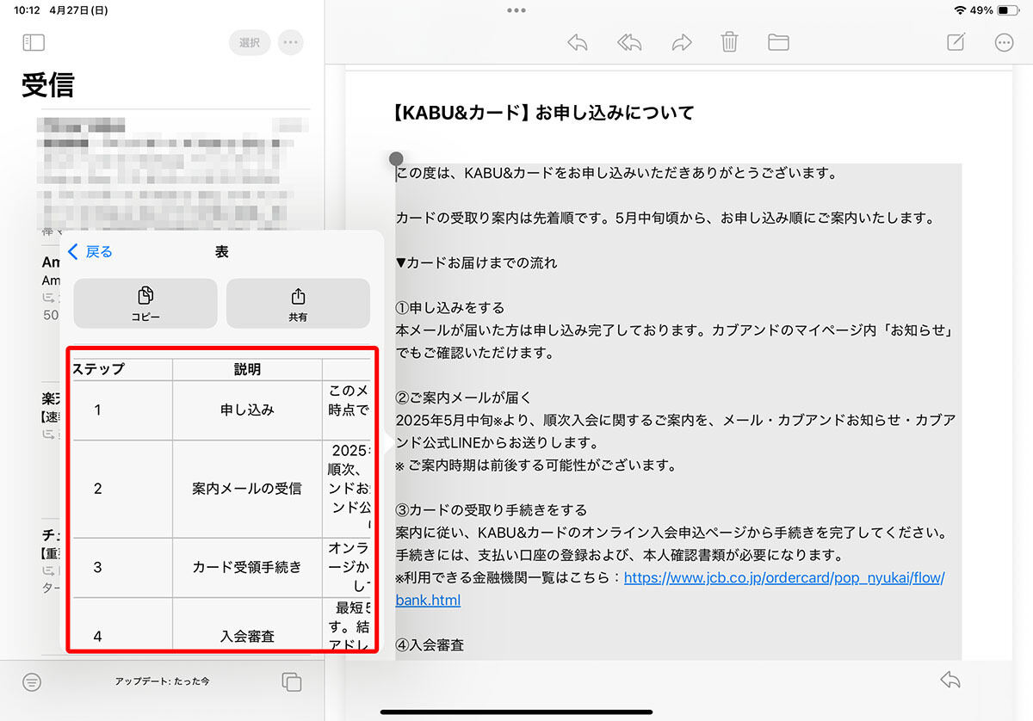The width and height of the screenshot is (1033, 721).
Task: Tap the ③カードの受取り手続きをする line
Action: (492, 510)
